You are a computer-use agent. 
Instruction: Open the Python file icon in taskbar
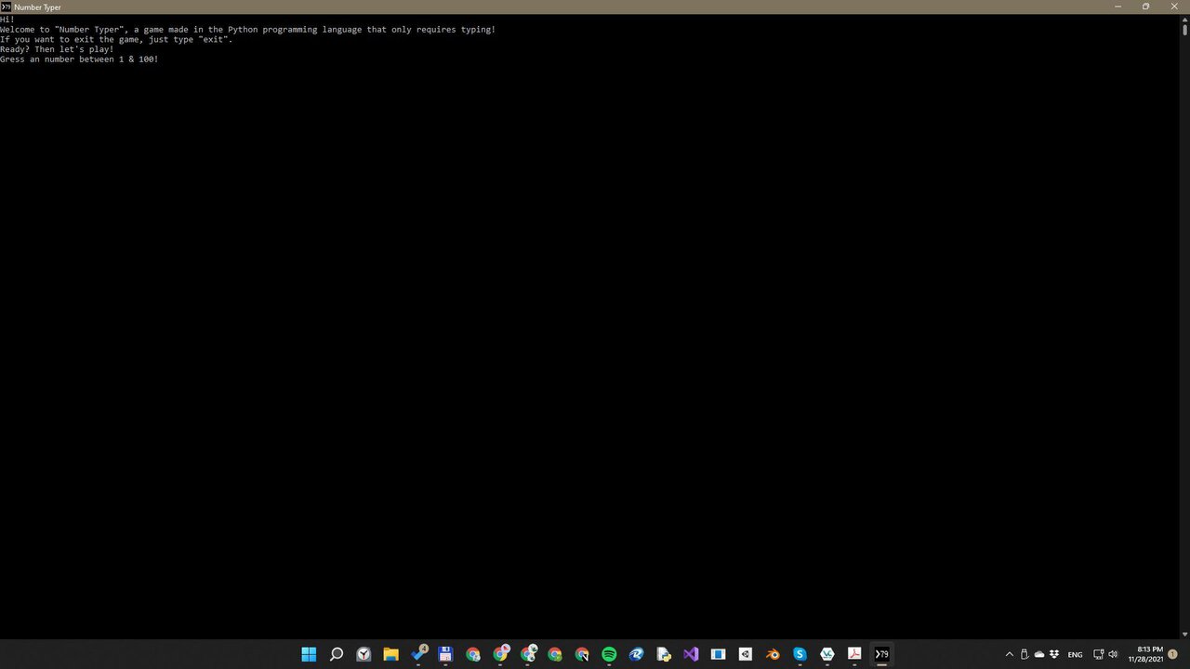pos(664,654)
